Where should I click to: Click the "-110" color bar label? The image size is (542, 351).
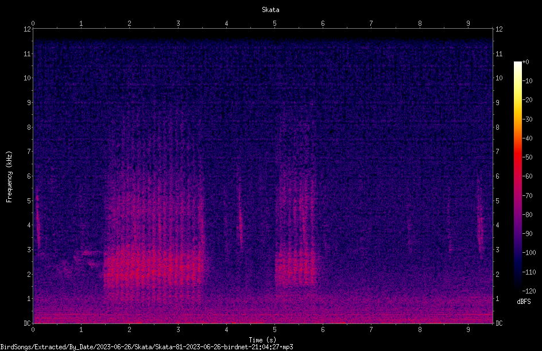529,272
